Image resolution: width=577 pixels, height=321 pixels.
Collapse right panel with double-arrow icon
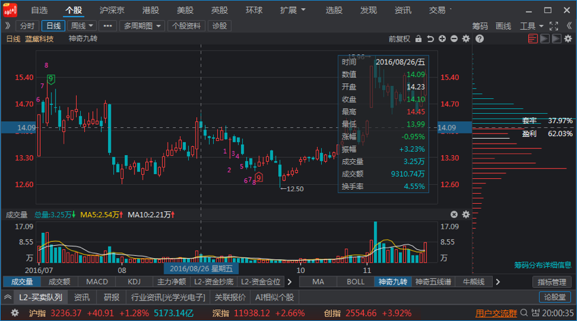(x=569, y=26)
